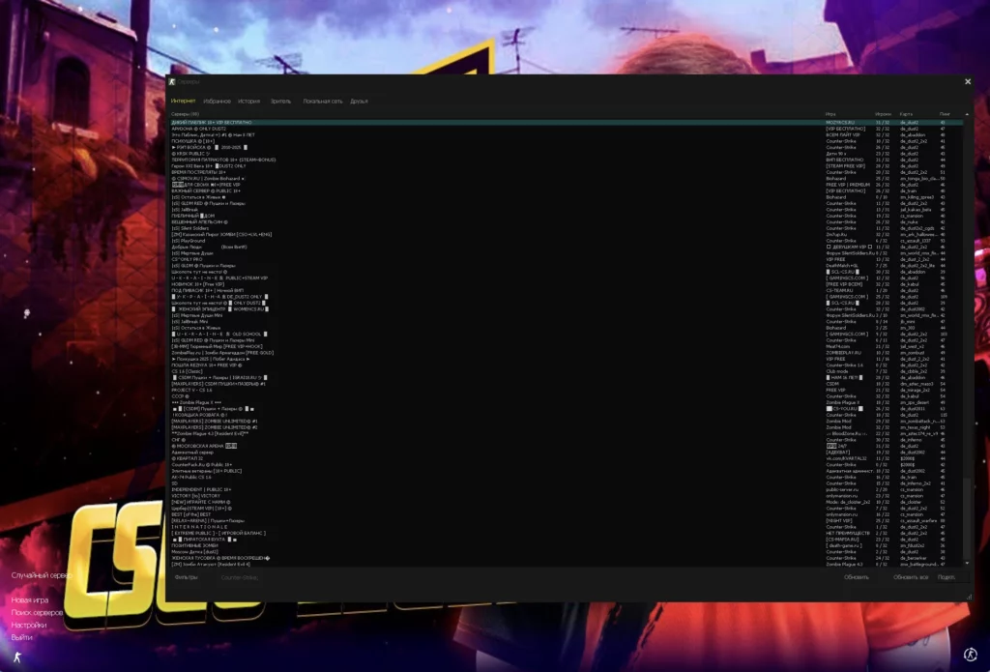
Task: Close the Servers browser window
Action: [x=967, y=81]
